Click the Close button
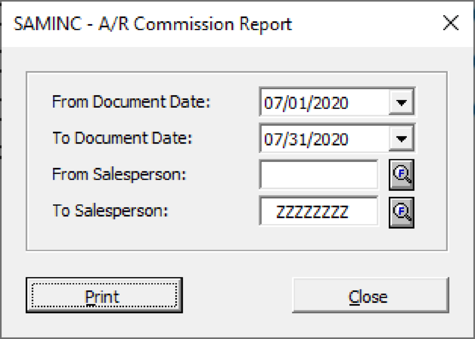This screenshot has width=475, height=339. [x=369, y=296]
